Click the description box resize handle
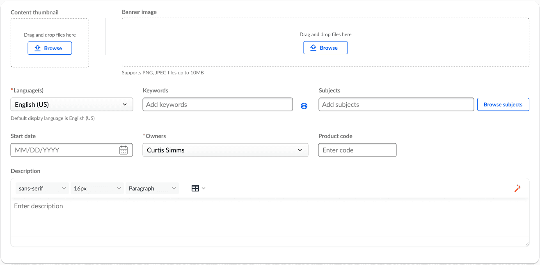The width and height of the screenshot is (540, 265). 527,244
